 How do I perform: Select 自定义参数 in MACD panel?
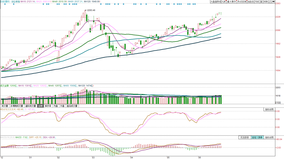pos(257,137)
